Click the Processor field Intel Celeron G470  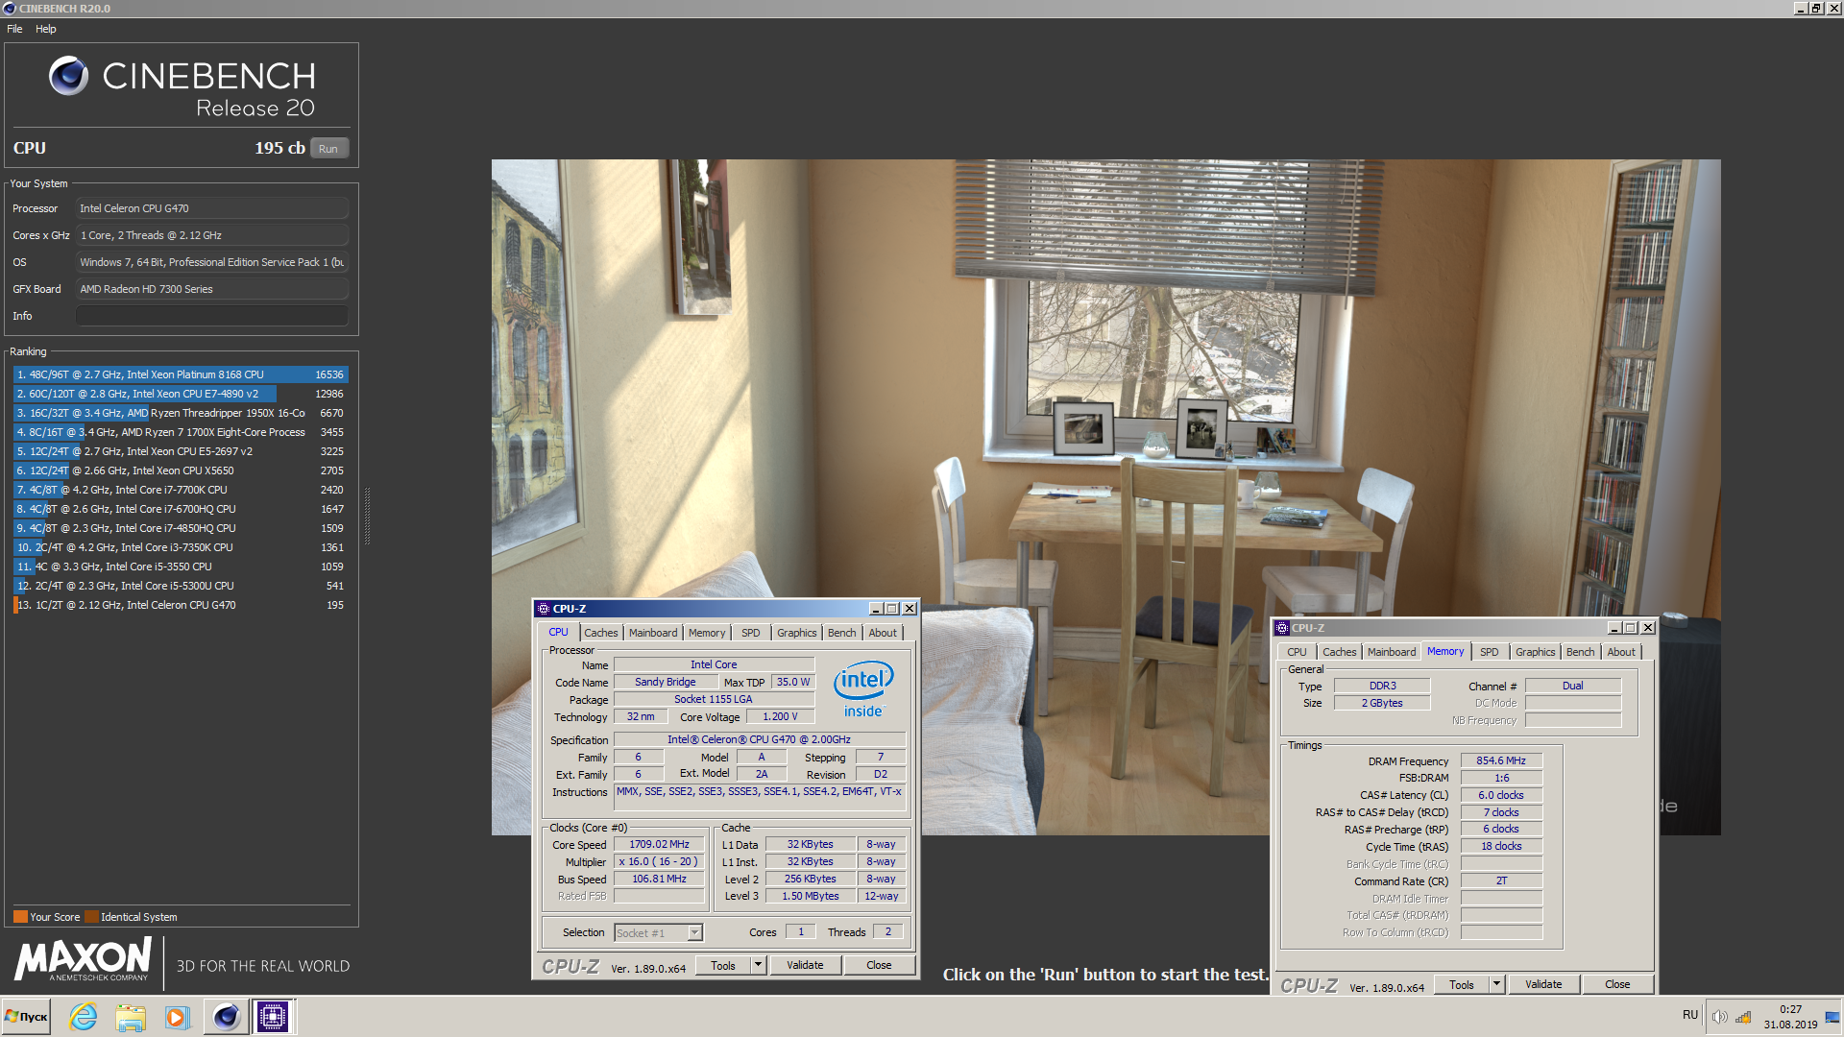(211, 208)
